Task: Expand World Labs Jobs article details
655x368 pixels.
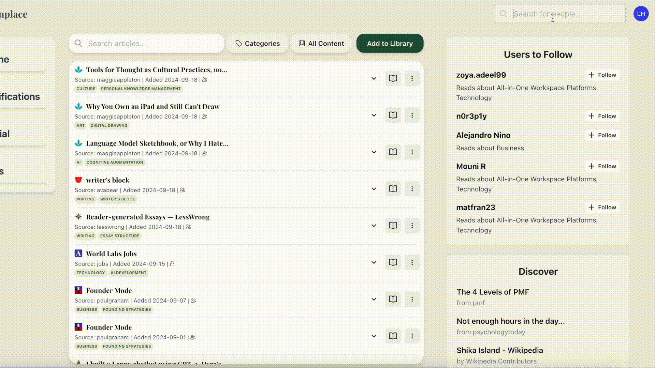Action: point(374,262)
